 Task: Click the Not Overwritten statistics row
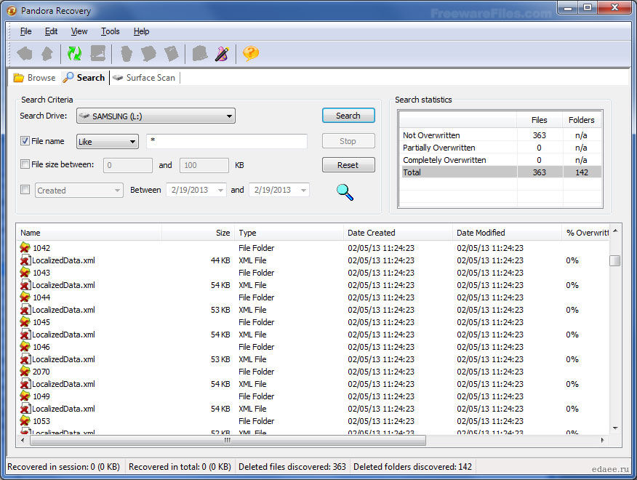501,135
